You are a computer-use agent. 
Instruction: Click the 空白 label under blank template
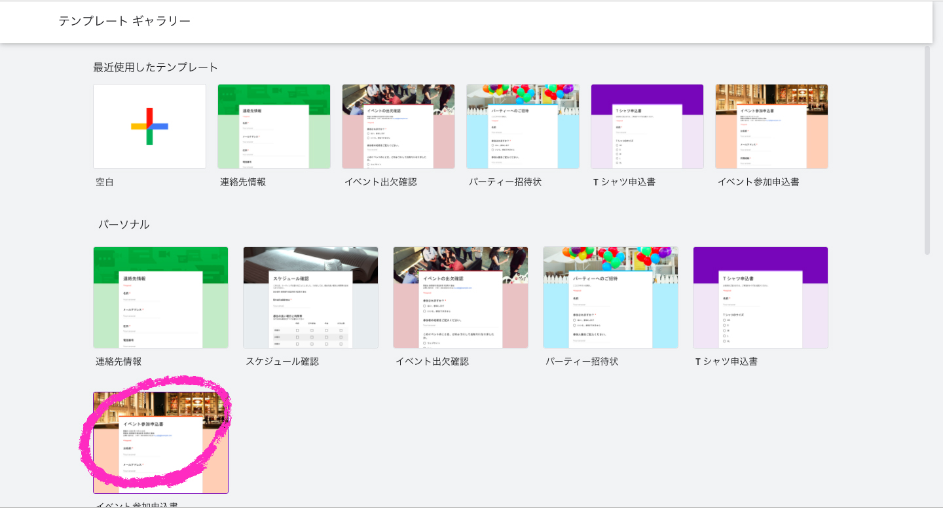pos(105,182)
